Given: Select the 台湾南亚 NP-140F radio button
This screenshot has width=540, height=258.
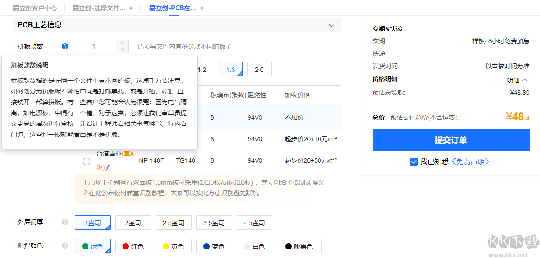Looking at the screenshot, I should tap(87, 161).
